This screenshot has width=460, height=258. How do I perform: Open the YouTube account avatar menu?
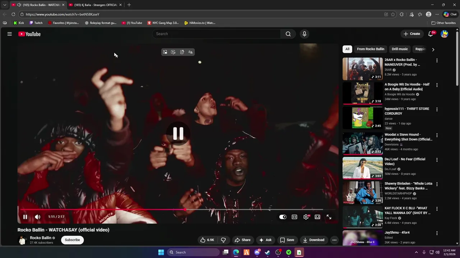[445, 34]
